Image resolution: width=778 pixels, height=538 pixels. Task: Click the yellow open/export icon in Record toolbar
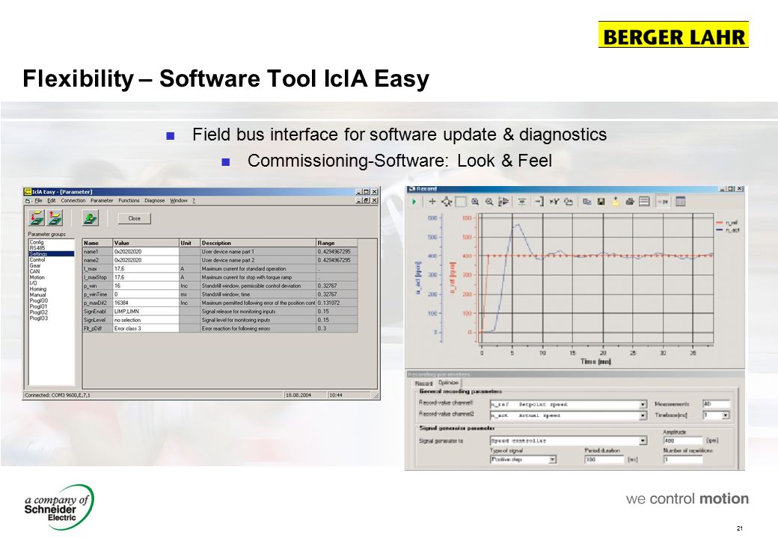pyautogui.click(x=615, y=202)
